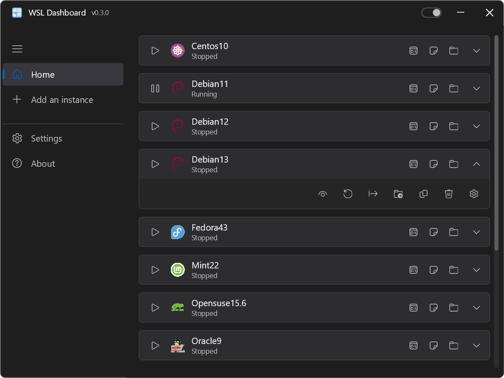Export the Debian13 instance with the arrow icon

[x=373, y=194]
